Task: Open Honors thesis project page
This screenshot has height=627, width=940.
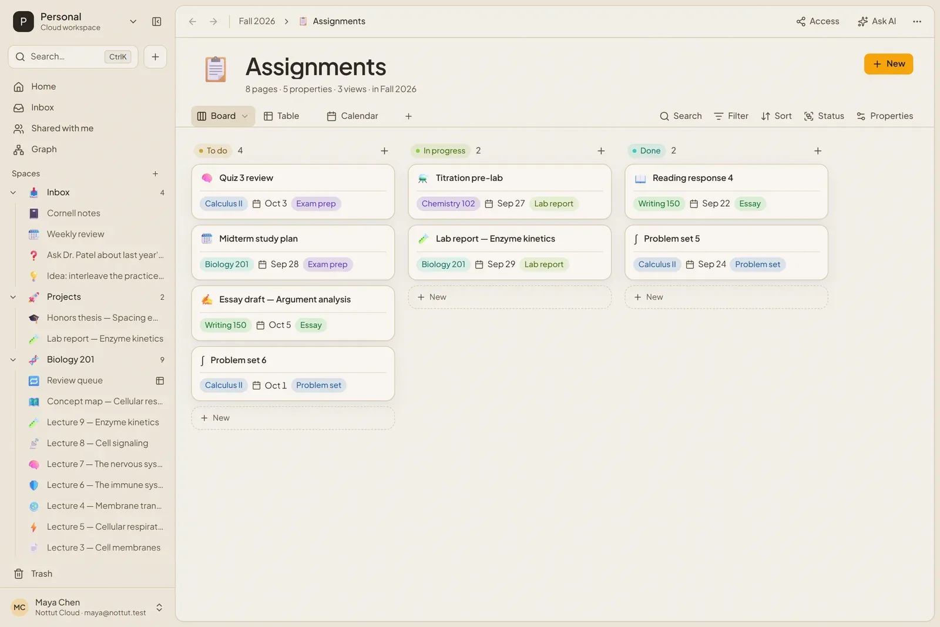Action: click(x=95, y=318)
